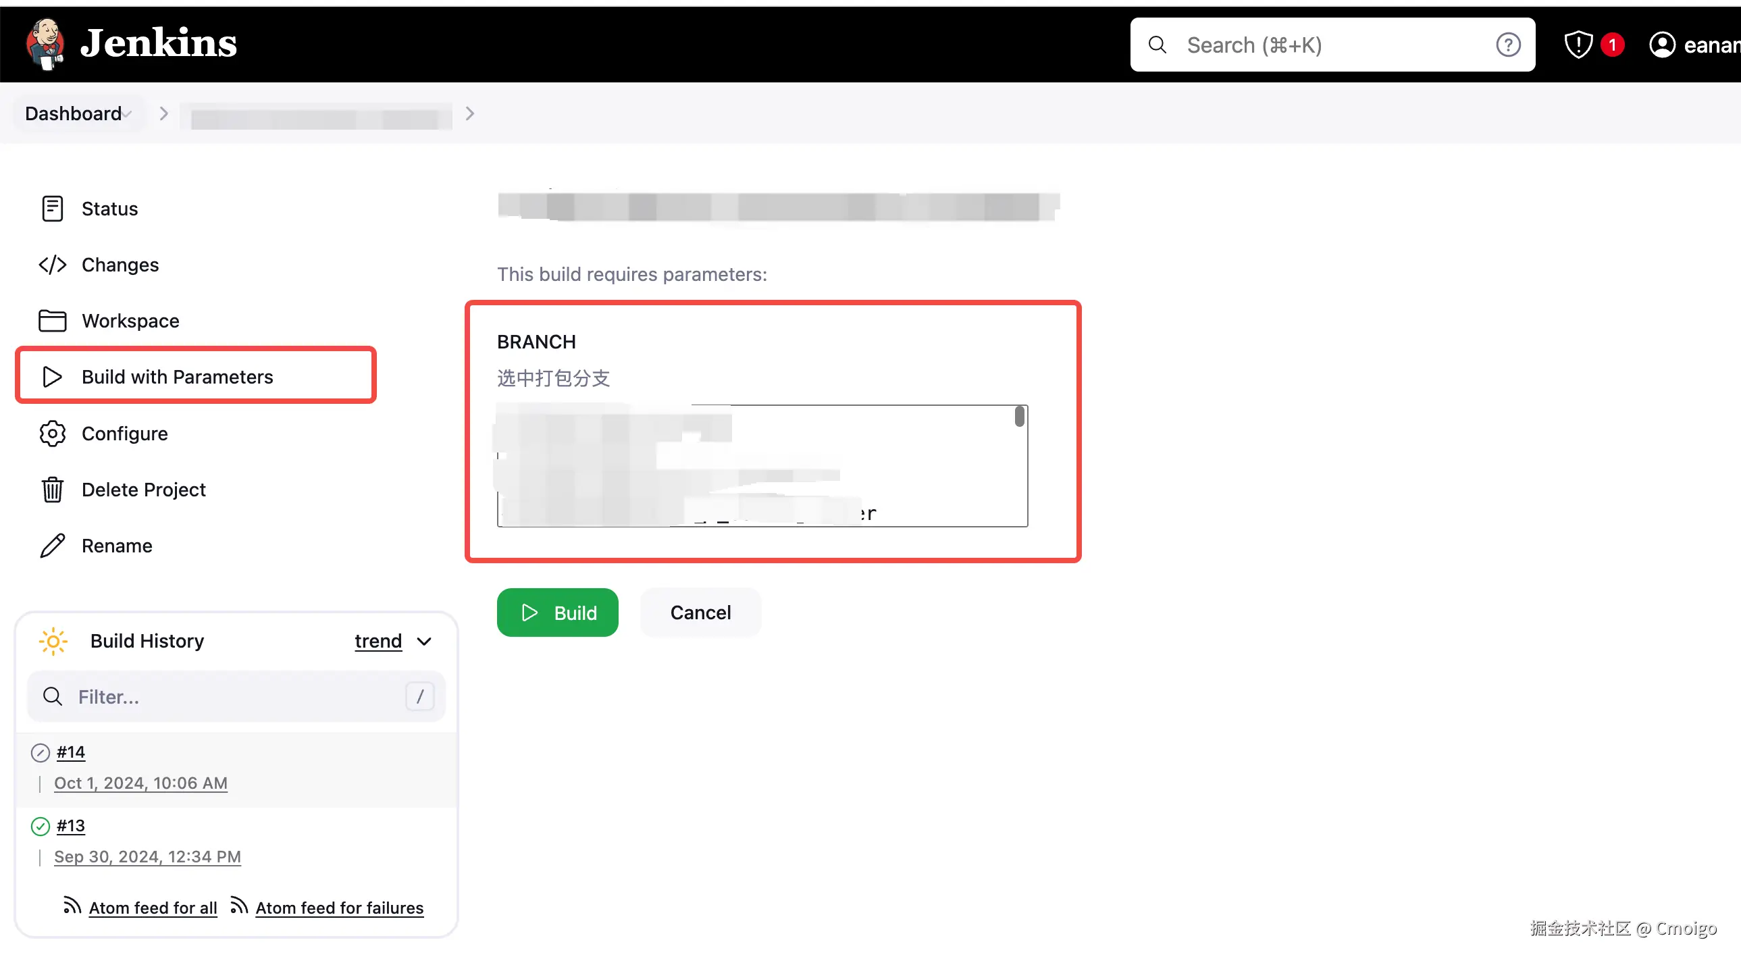The width and height of the screenshot is (1741, 963).
Task: Select Configure in the sidebar
Action: coord(124,433)
